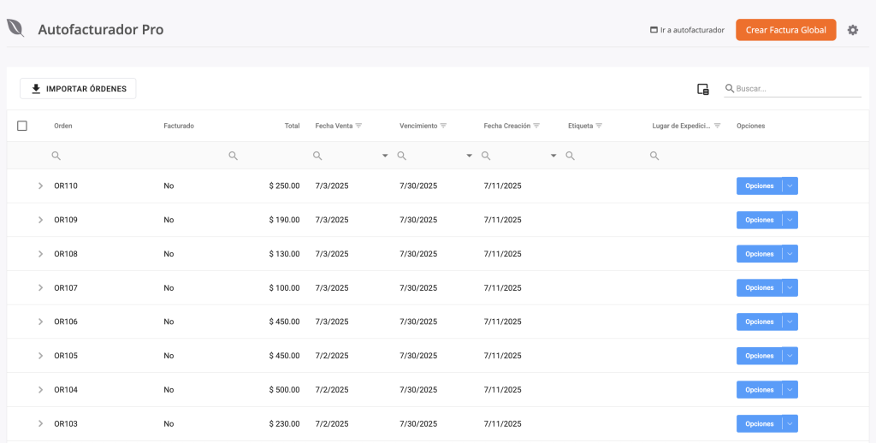This screenshot has height=443, width=876.
Task: Sort by the Orden column header
Action: pyautogui.click(x=63, y=126)
